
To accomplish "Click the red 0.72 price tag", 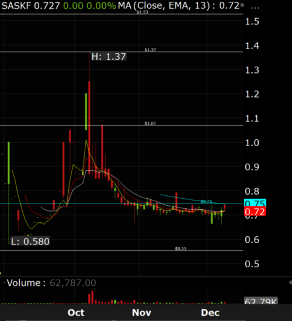I will point(255,211).
